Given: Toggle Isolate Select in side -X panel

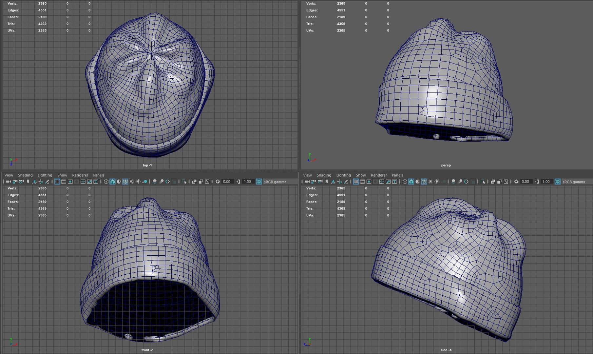Looking at the screenshot, I should pyautogui.click(x=483, y=182).
